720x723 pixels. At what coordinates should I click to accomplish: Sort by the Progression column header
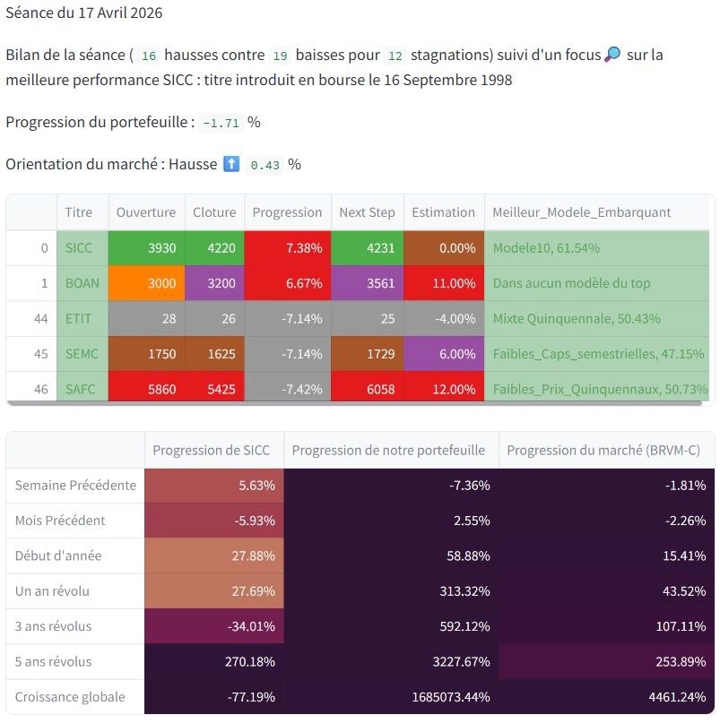click(x=288, y=212)
